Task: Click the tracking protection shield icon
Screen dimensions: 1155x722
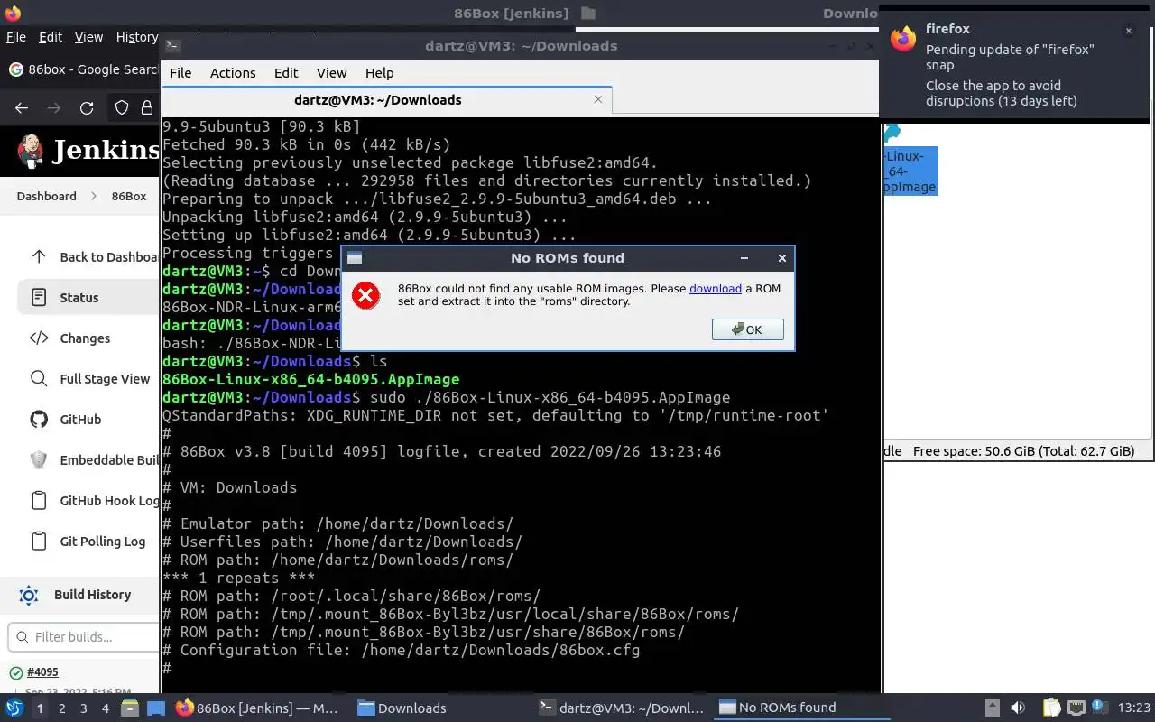Action: click(x=122, y=108)
